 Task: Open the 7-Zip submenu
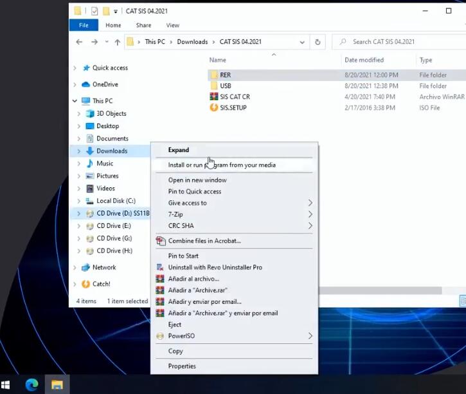pos(234,214)
